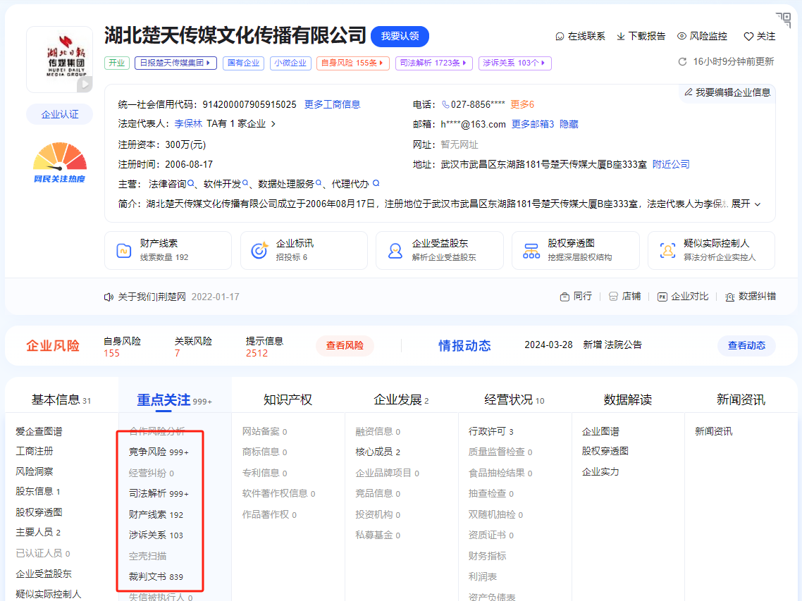Screen dimensions: 802x601
Task: Click 更多邮箱3 link
Action: pyautogui.click(x=533, y=124)
